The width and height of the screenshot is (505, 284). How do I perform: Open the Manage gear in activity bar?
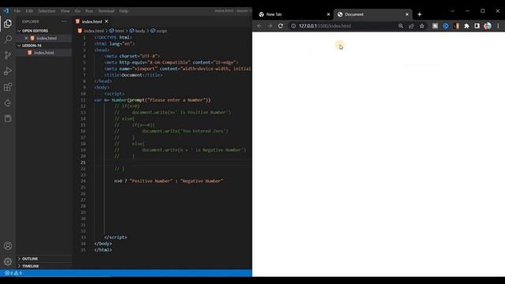8,261
